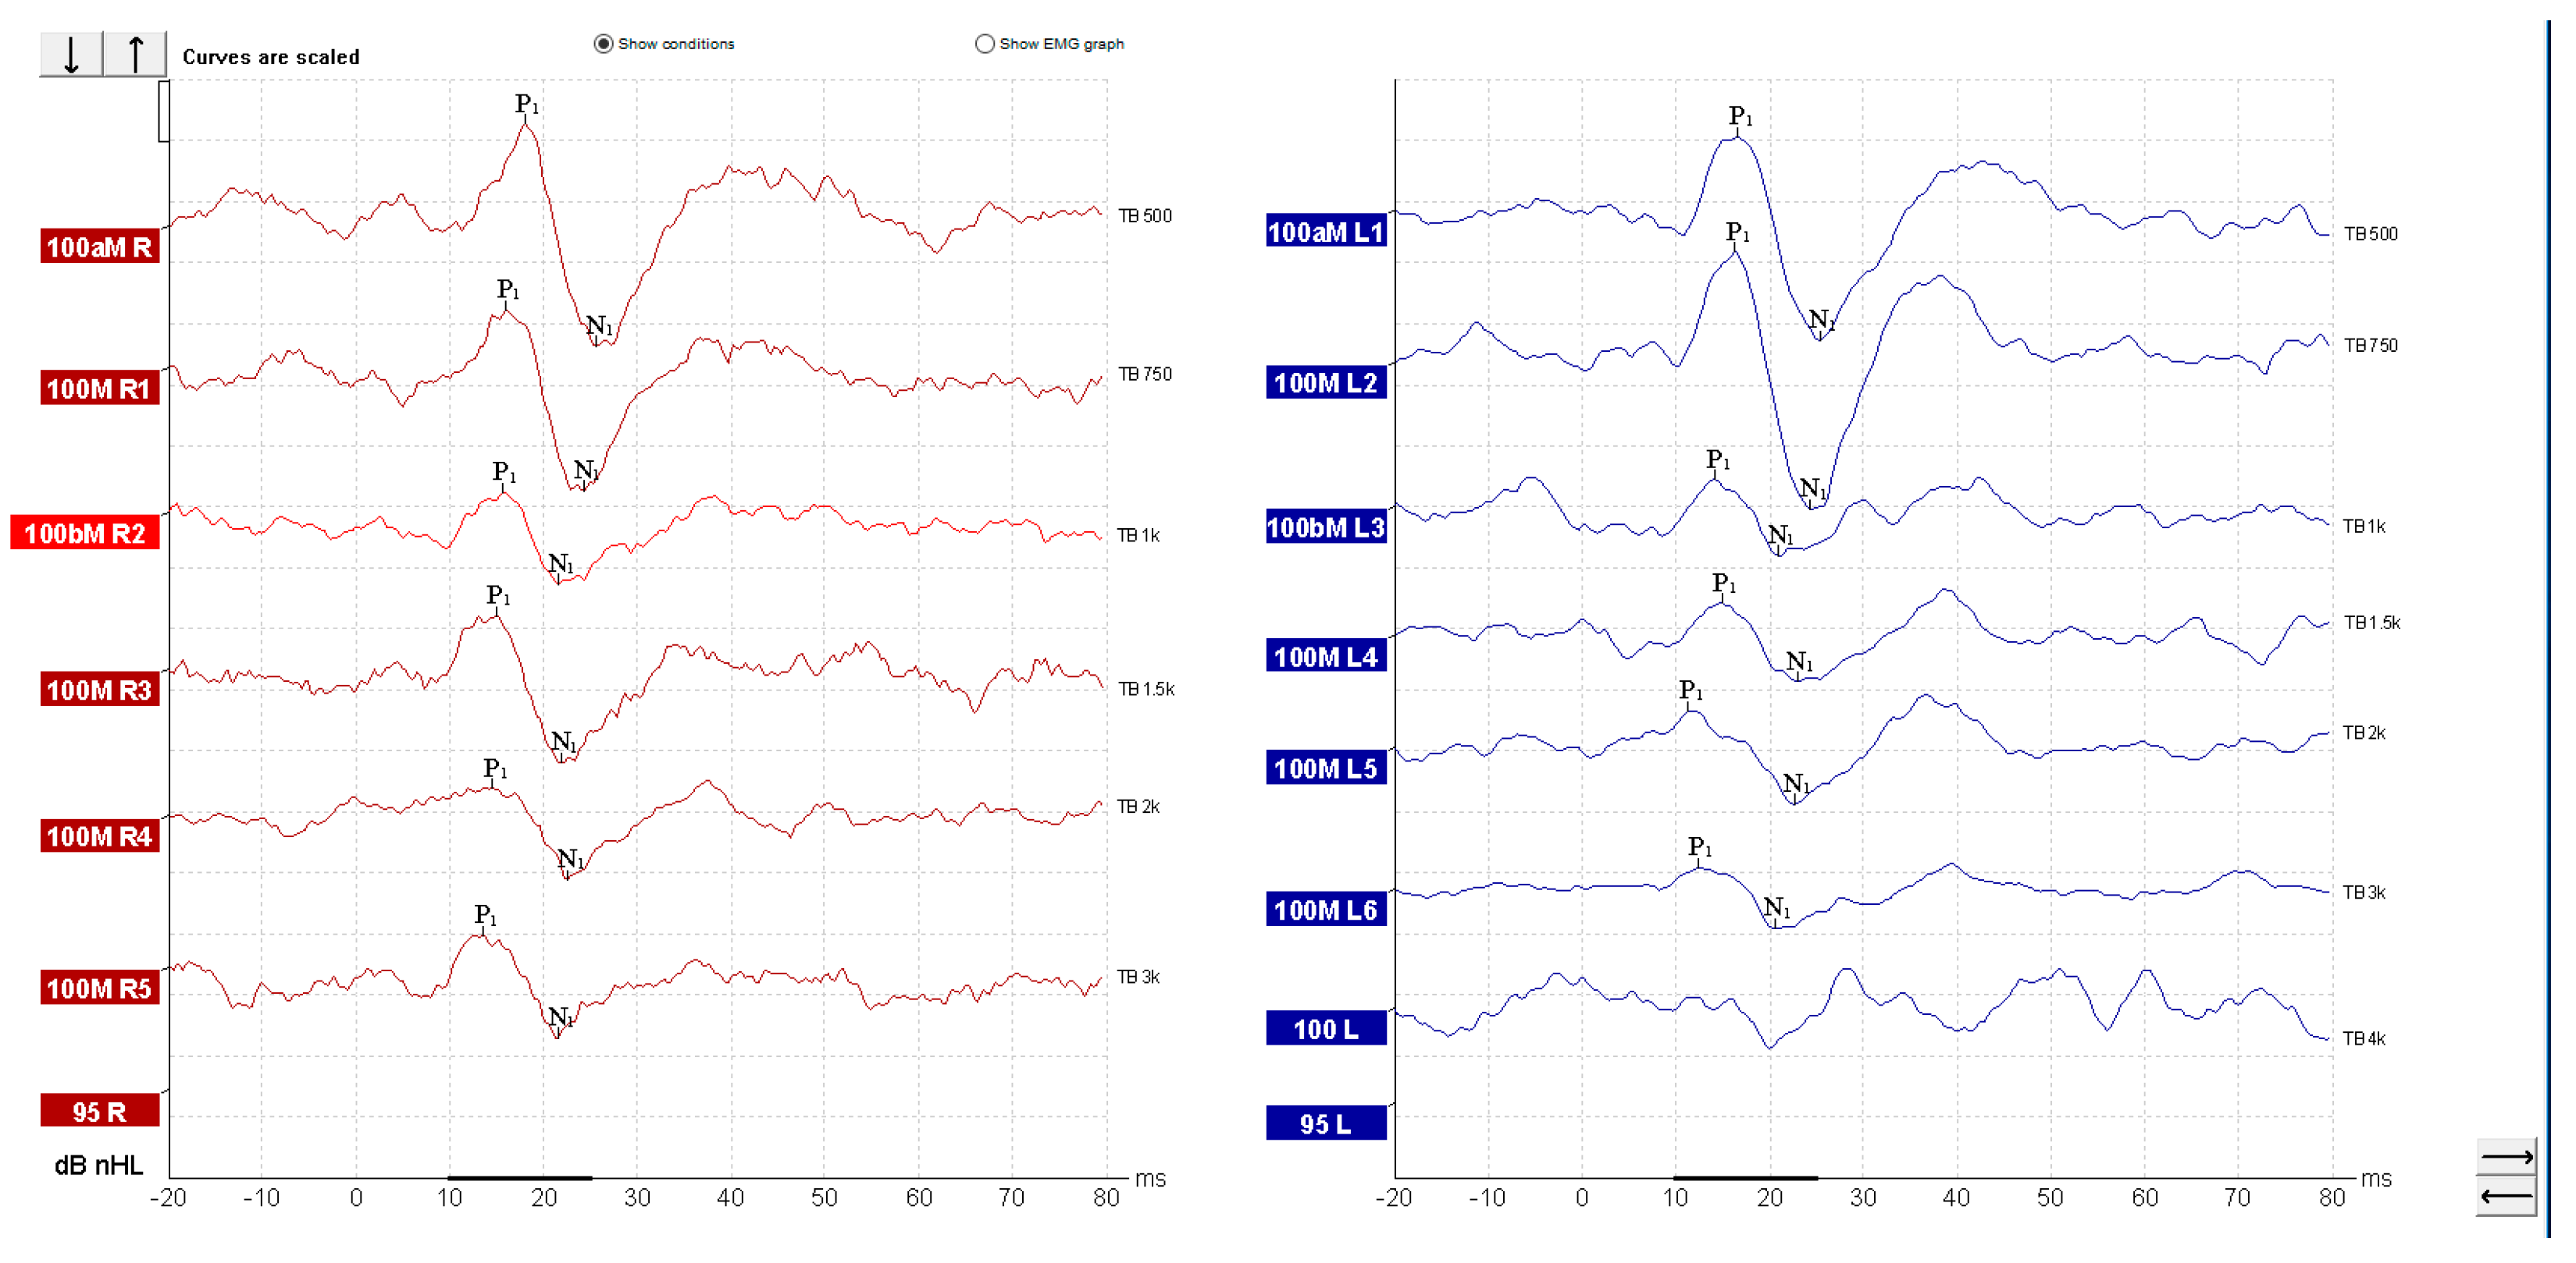Select the Show conditions radio button

pos(603,44)
